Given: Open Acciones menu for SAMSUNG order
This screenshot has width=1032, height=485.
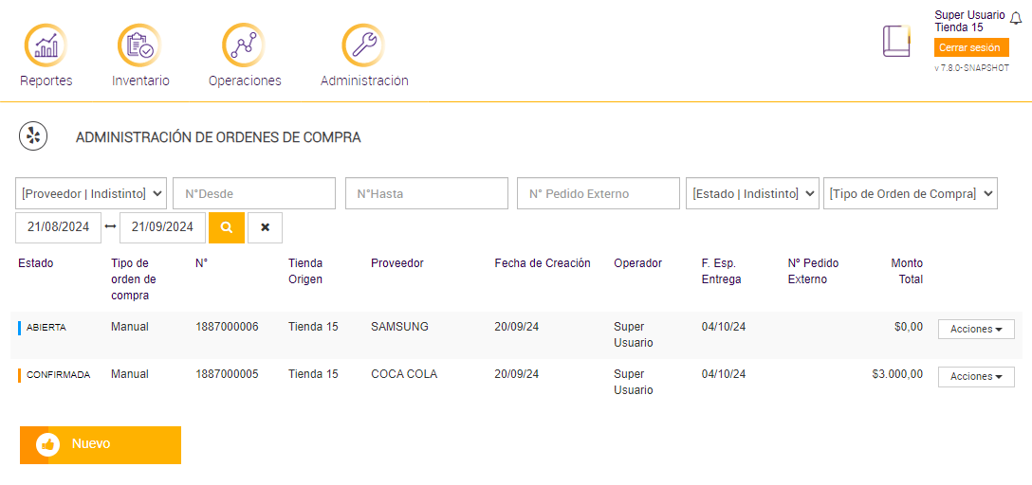Looking at the screenshot, I should coord(976,329).
